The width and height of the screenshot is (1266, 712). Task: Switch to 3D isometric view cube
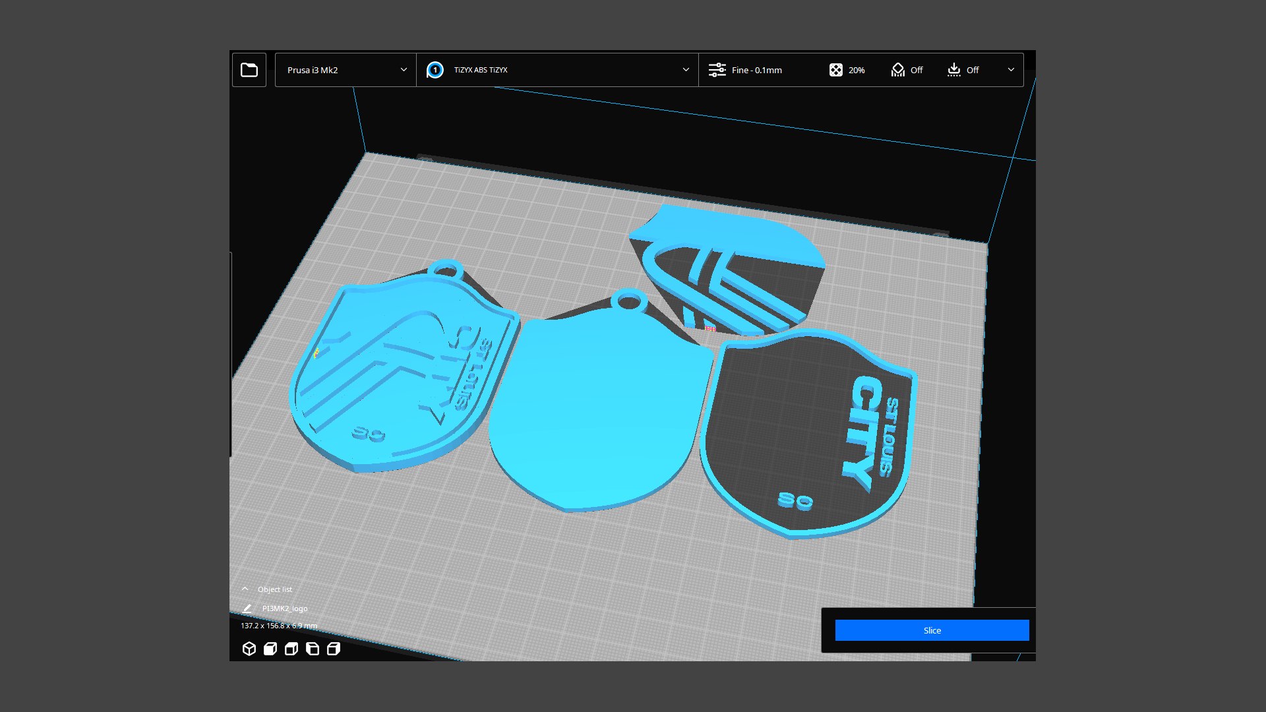tap(249, 649)
